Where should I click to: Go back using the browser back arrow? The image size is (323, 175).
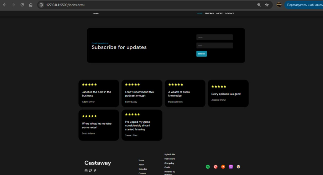(x=5, y=5)
